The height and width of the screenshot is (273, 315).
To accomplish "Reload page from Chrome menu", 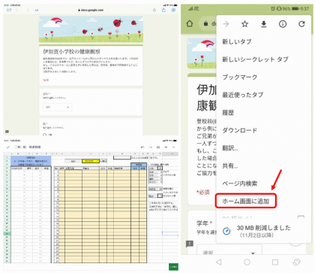I will pos(301,24).
